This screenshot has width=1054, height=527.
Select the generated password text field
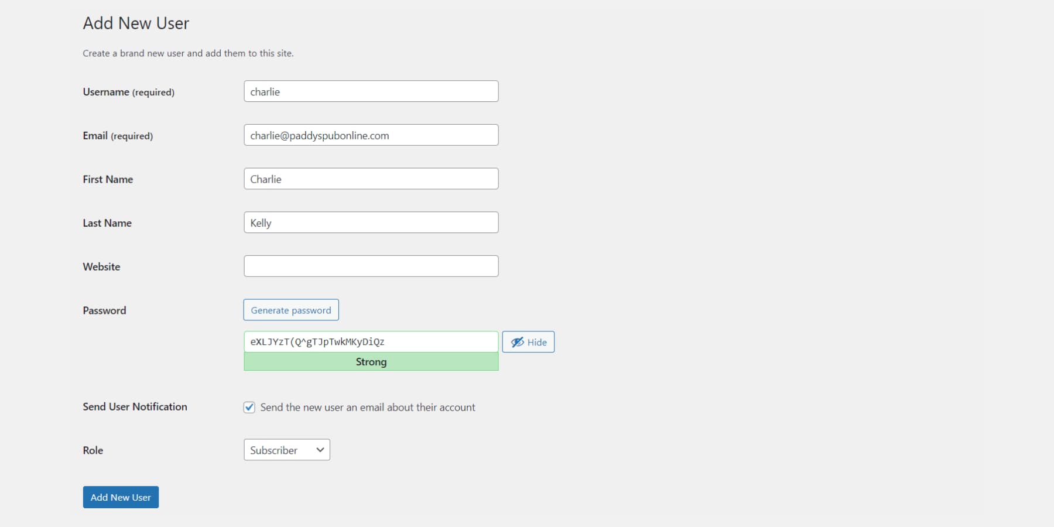[371, 341]
